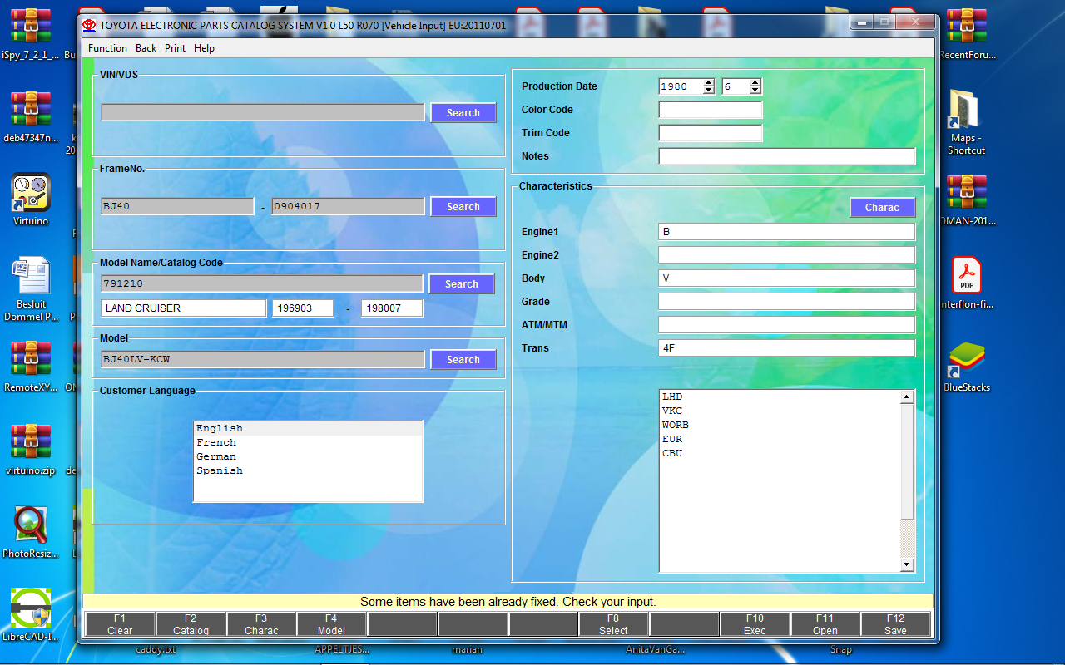Viewport: 1065px width, 665px height.
Task: Click the frame number field containing BJ40
Action: click(x=177, y=206)
